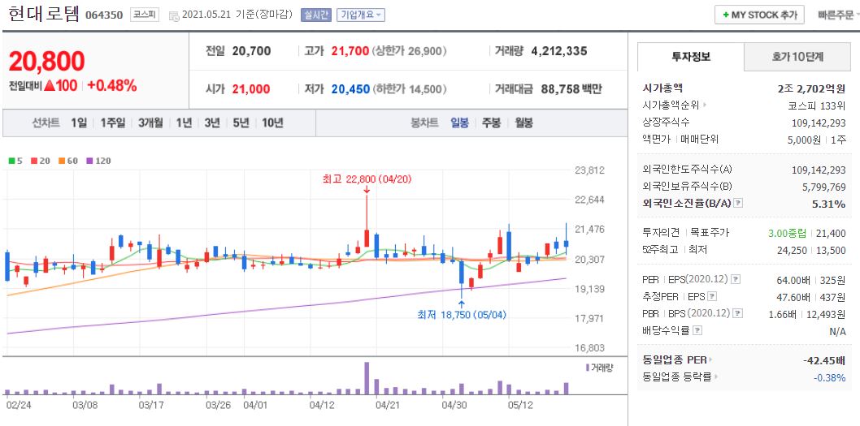Click the 실시간 badge

[316, 15]
